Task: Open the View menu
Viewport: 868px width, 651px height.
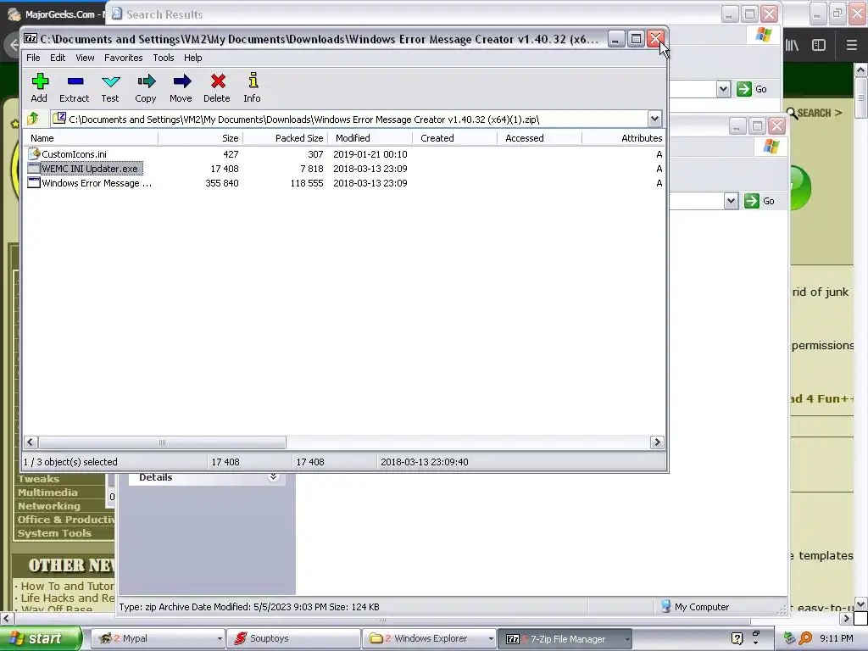Action: click(85, 58)
